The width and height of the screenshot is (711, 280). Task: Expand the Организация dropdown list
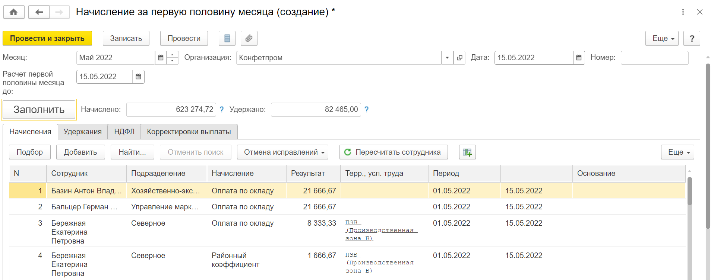coord(447,58)
